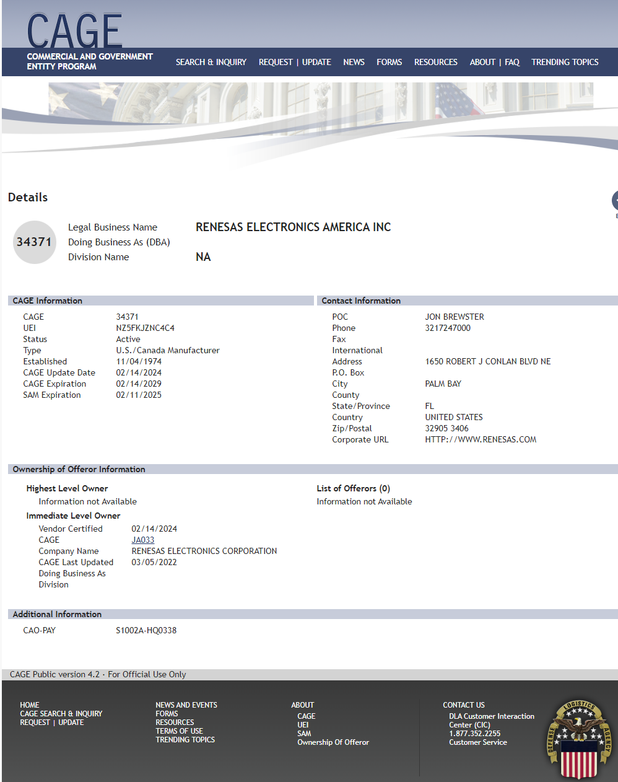Follow the JA033 owner CAGE code link
The width and height of the screenshot is (618, 782).
(x=143, y=540)
